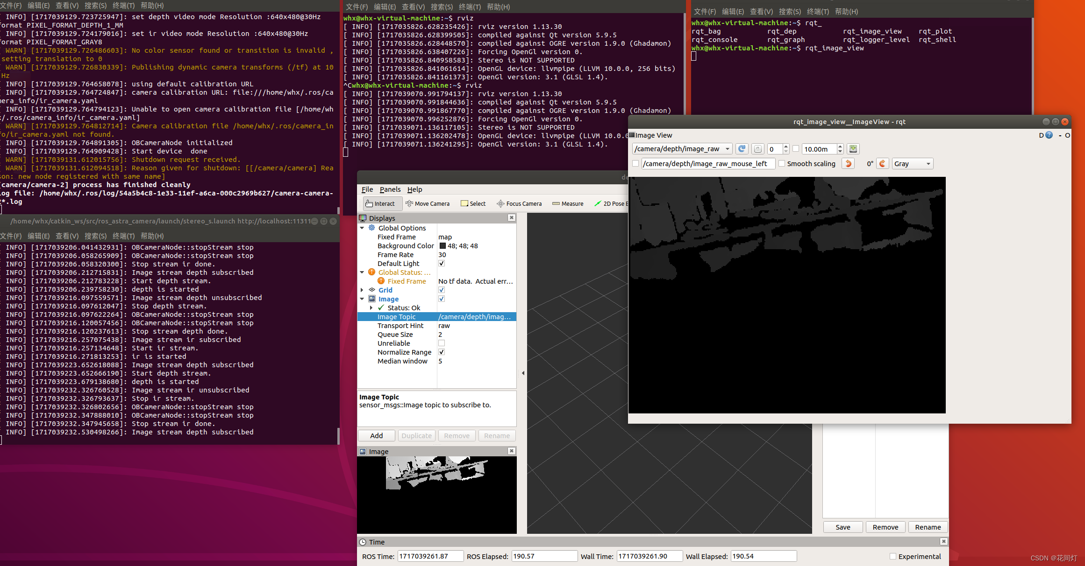Click the Background Color swatch
1085x566 pixels.
443,246
